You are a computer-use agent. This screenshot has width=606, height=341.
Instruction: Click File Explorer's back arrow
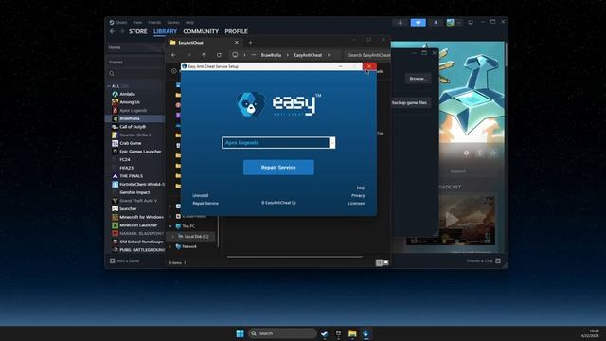tap(173, 55)
